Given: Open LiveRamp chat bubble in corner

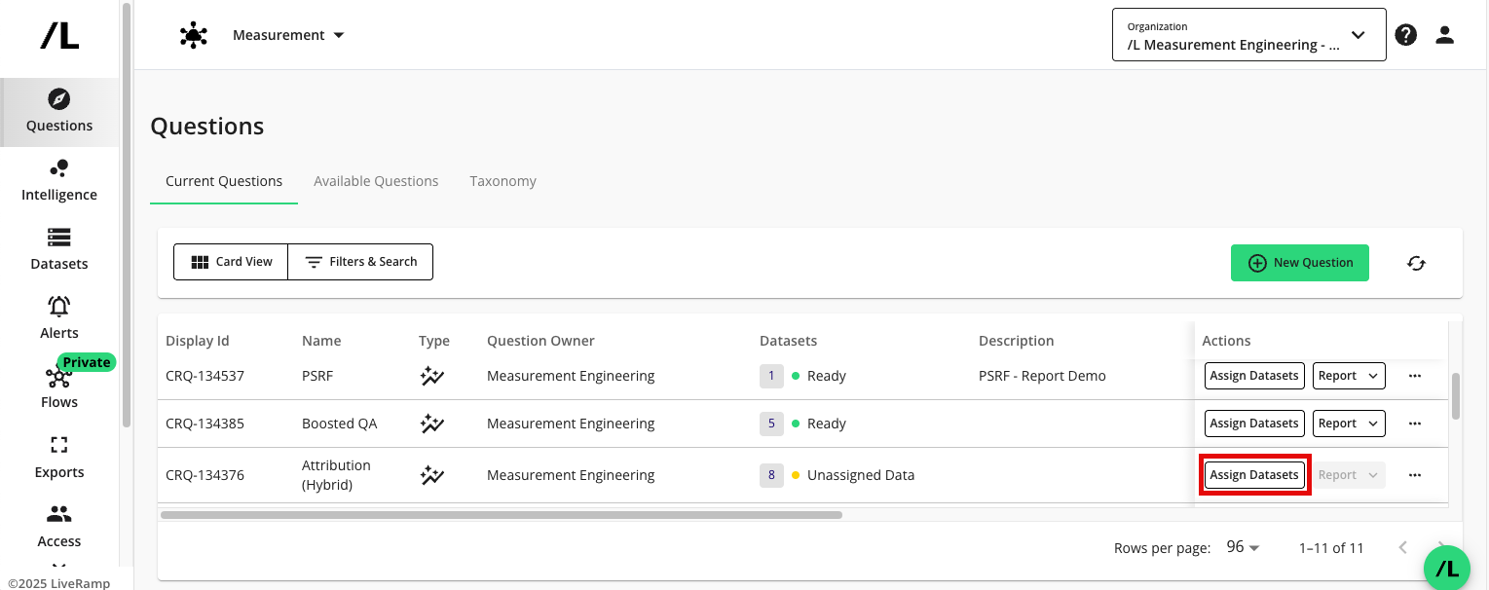Looking at the screenshot, I should [1446, 568].
